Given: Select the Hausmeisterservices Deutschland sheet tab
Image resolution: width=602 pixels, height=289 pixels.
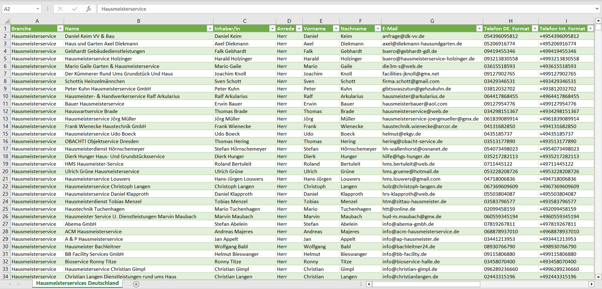Looking at the screenshot, I should click(x=77, y=283).
